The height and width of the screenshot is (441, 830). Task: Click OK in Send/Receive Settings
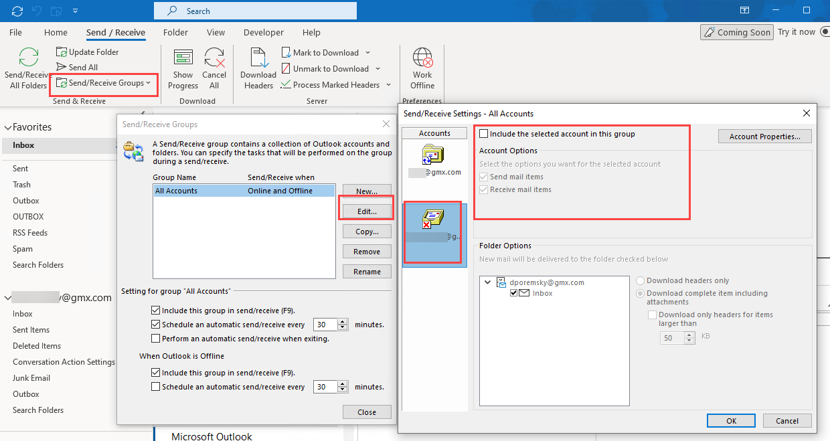click(x=731, y=421)
